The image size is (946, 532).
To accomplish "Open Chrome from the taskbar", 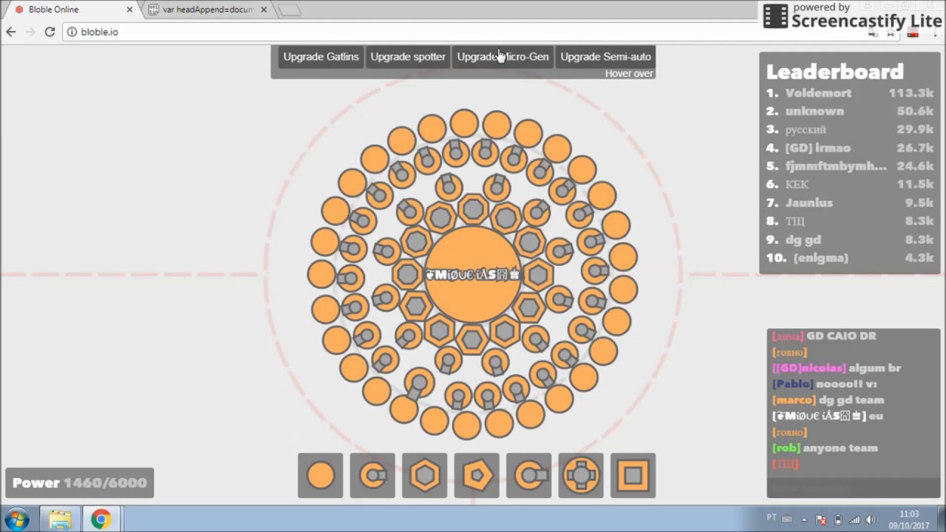I will 101,519.
